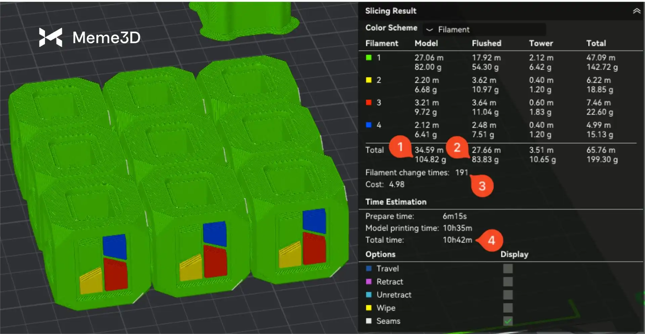Collapse the Slicing Result panel
The width and height of the screenshot is (645, 334).
[636, 11]
